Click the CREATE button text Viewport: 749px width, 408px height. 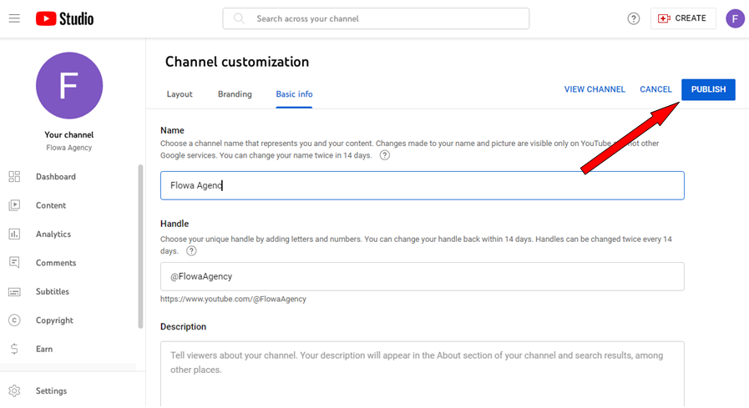coord(691,18)
